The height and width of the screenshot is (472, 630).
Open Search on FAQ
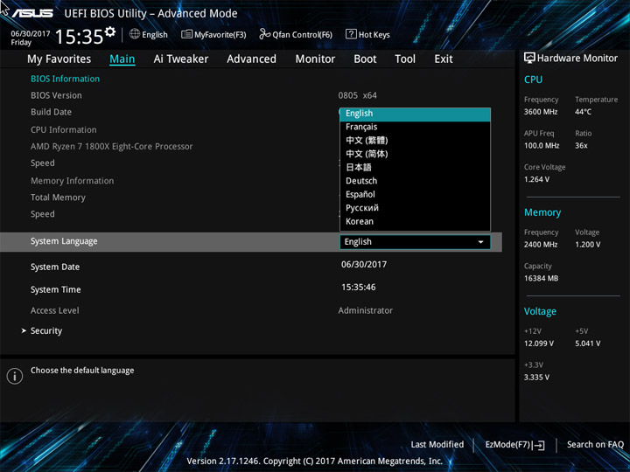coord(595,445)
